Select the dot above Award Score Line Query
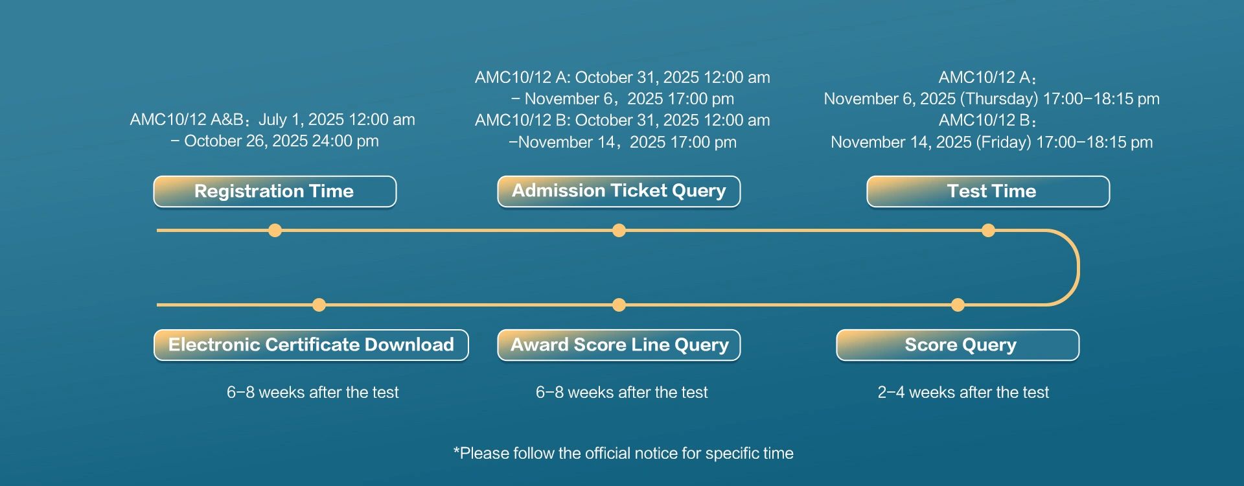This screenshot has height=486, width=1244. [x=619, y=305]
